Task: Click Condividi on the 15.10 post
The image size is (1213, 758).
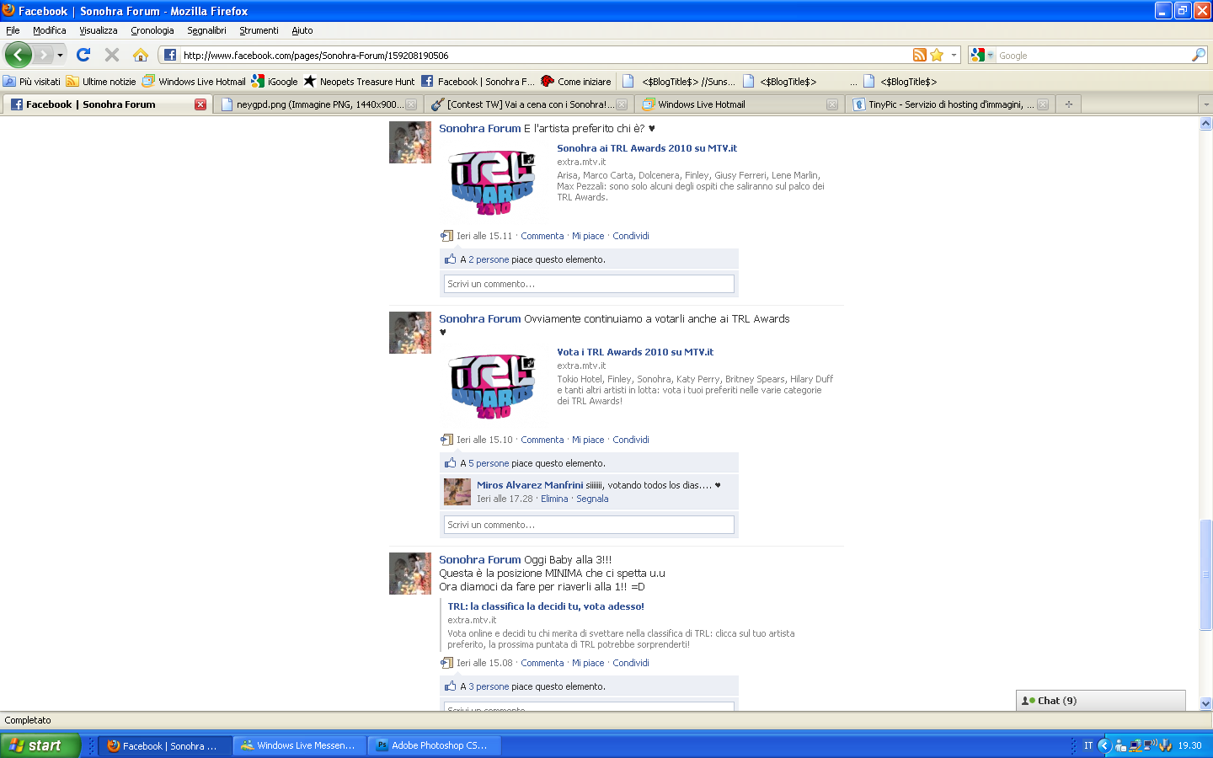Action: click(x=631, y=440)
